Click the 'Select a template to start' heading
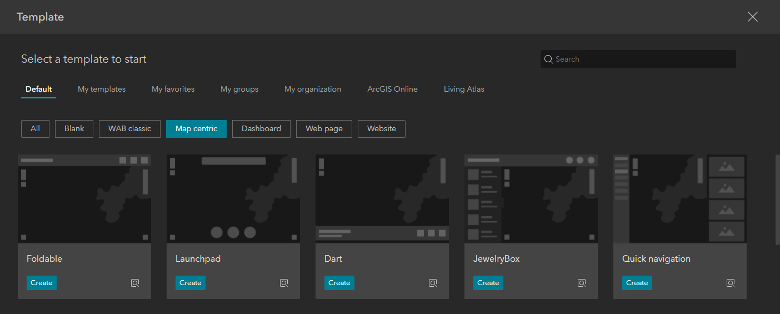This screenshot has height=314, width=780. [84, 59]
